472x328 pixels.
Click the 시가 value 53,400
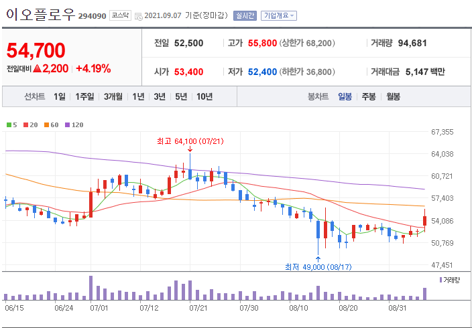click(x=189, y=72)
